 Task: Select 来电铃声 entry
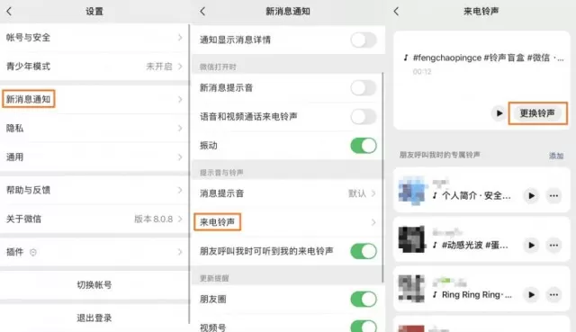tap(288, 222)
